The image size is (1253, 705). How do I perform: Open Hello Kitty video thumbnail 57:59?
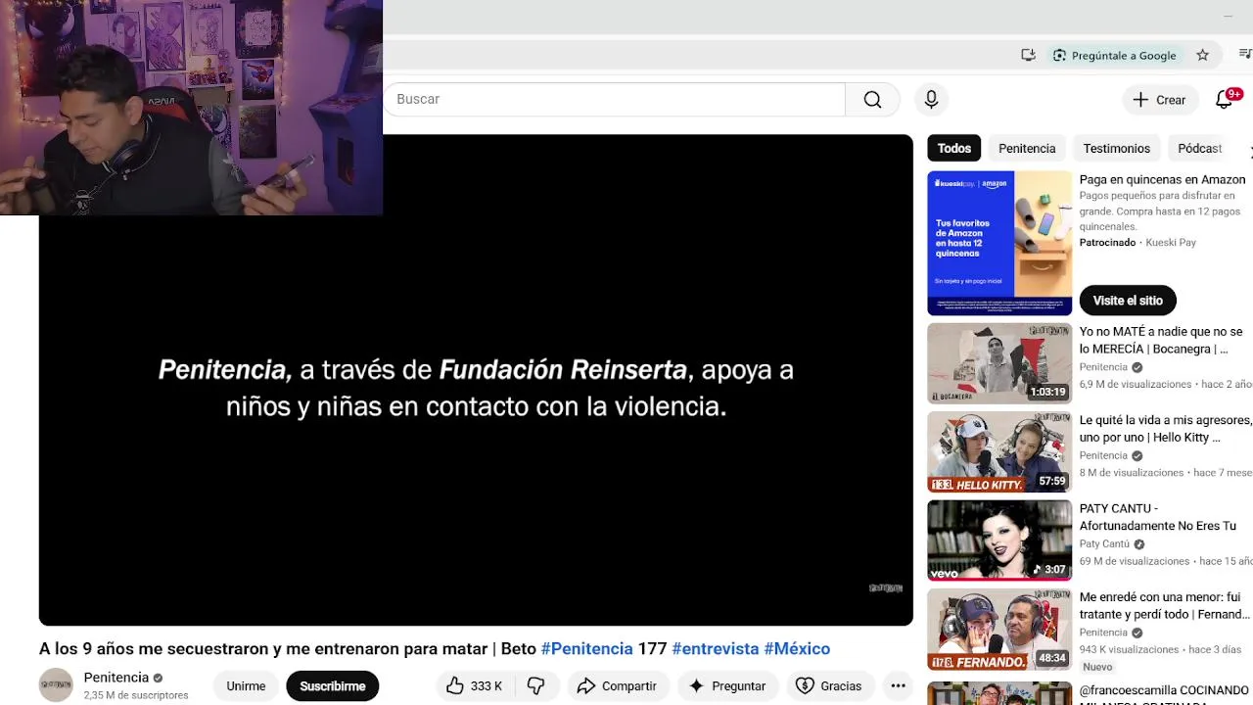click(x=999, y=452)
